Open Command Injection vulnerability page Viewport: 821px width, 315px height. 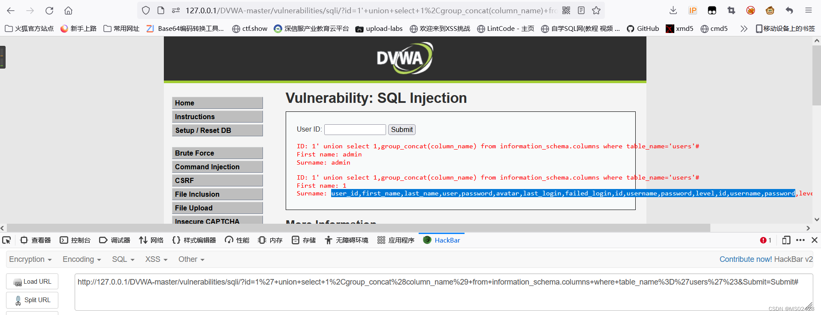[x=217, y=167]
